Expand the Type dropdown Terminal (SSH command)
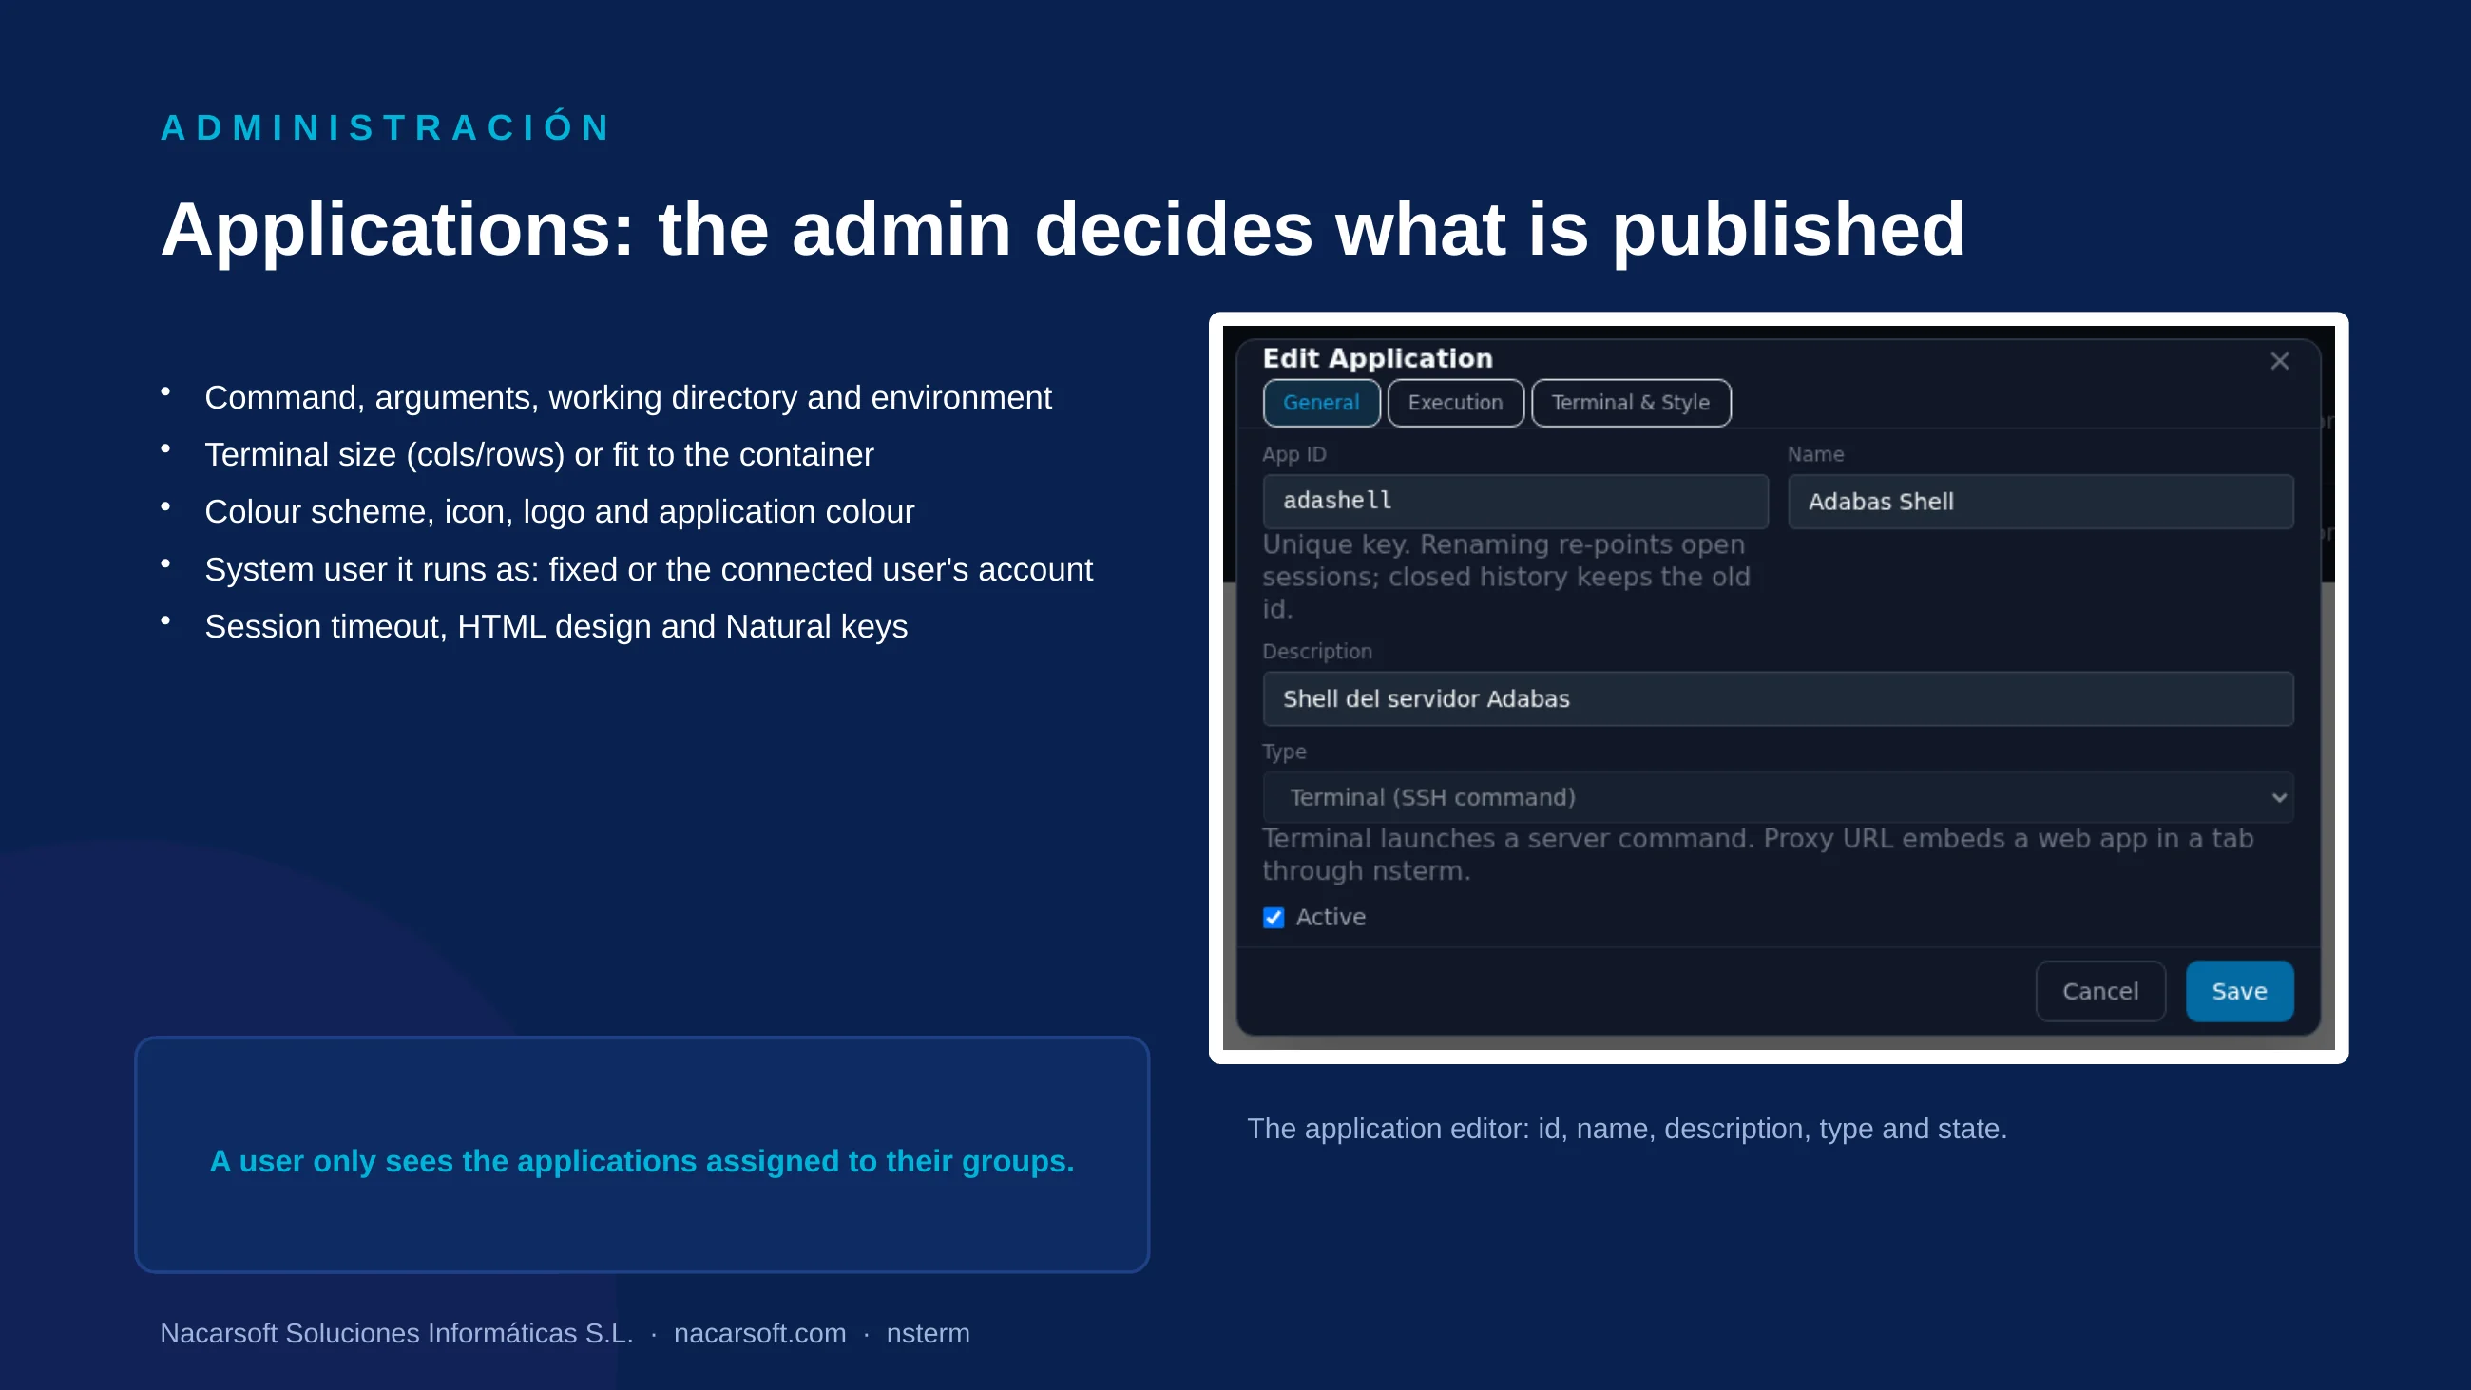Screen dimensions: 2471x1390 (x=1777, y=797)
